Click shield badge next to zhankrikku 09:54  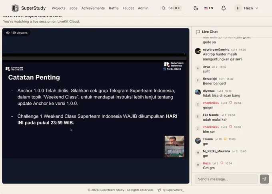pyautogui.click(x=230, y=102)
